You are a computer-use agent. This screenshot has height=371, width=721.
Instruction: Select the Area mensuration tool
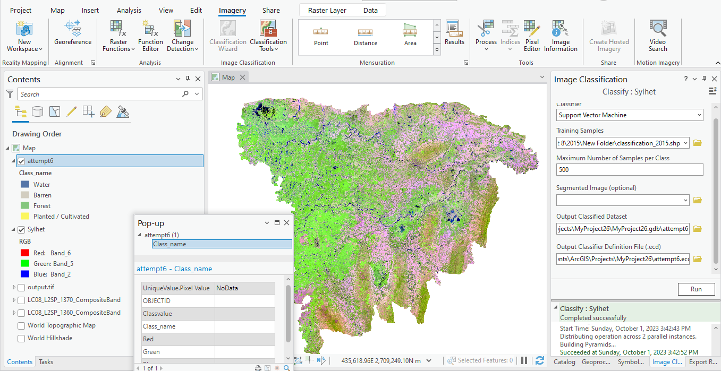coord(410,35)
